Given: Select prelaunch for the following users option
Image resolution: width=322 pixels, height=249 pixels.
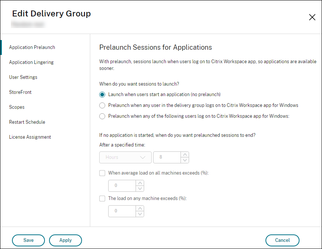Looking at the screenshot, I should [x=102, y=116].
